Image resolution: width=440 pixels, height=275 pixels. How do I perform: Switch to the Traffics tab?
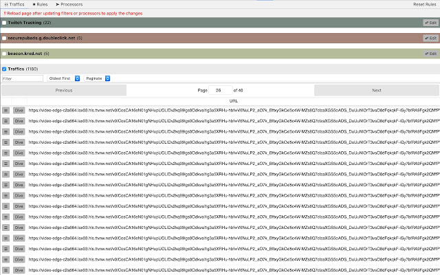tap(14, 5)
